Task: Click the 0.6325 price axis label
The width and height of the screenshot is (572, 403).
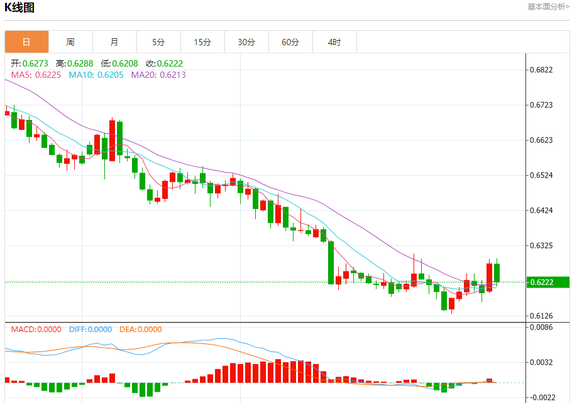Action: click(541, 245)
